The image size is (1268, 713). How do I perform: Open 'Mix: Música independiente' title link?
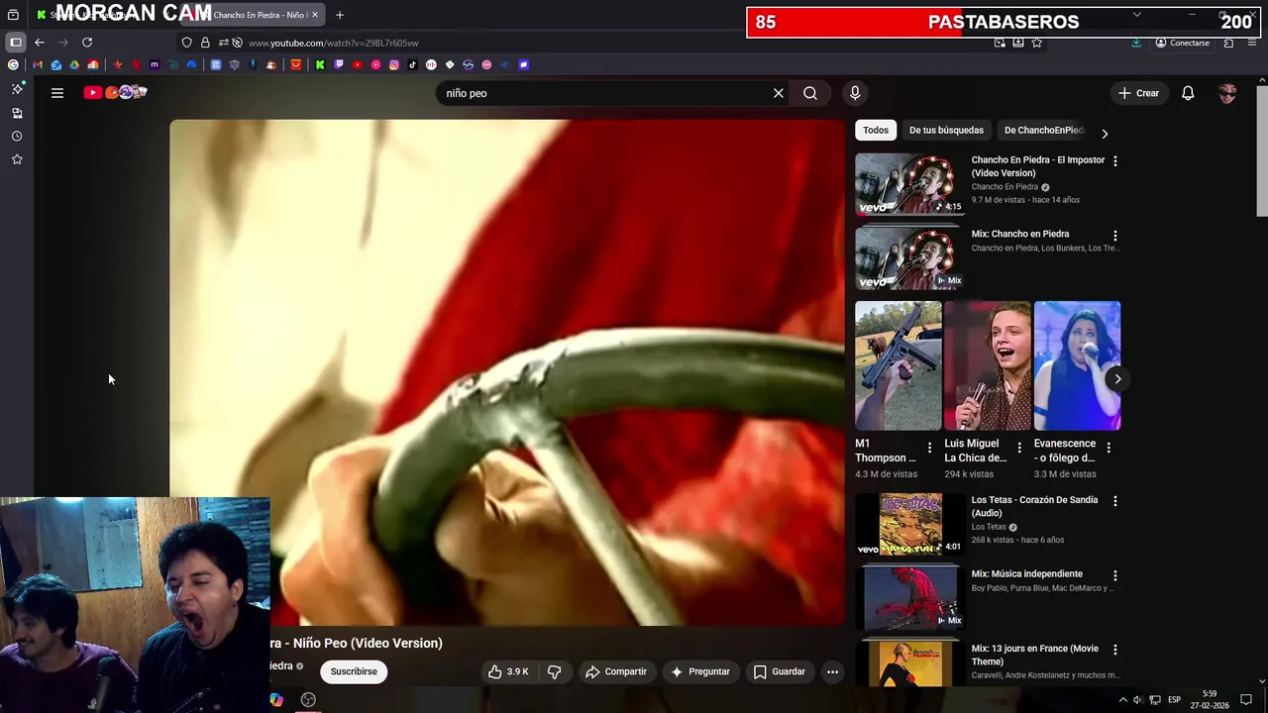[x=1026, y=574]
